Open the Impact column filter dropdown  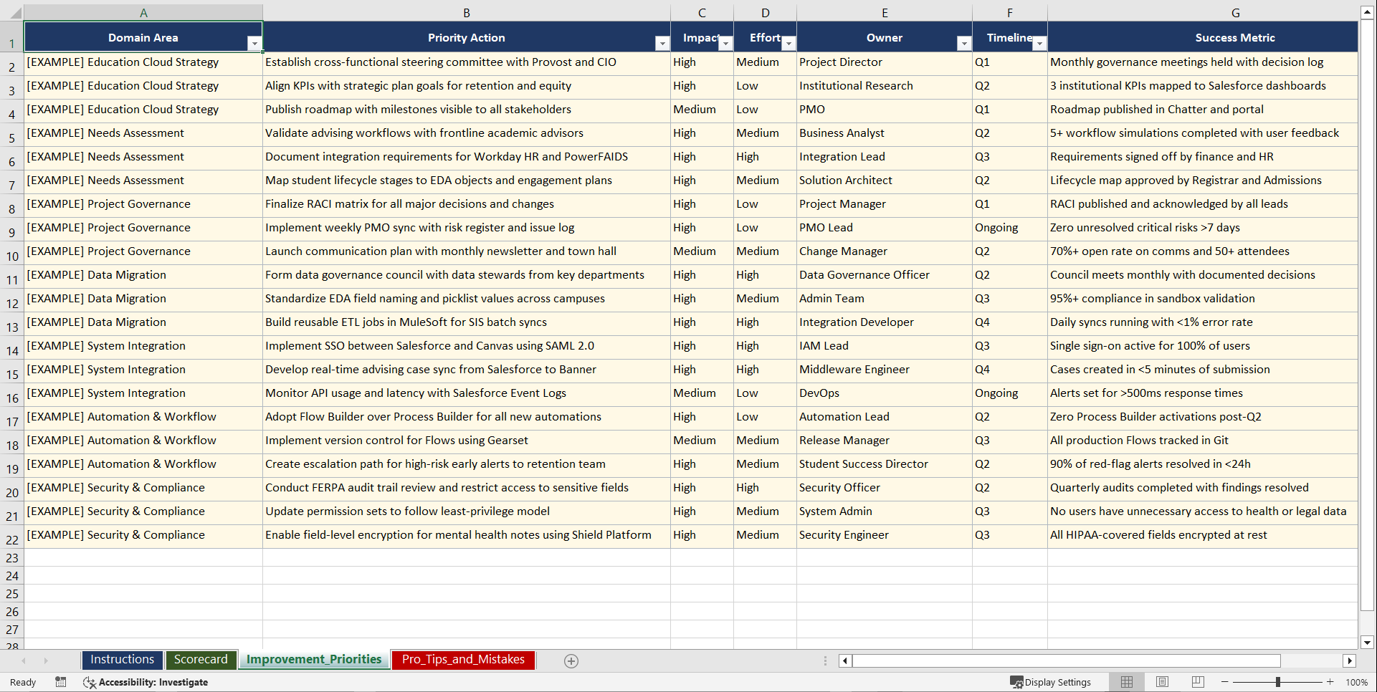(726, 43)
